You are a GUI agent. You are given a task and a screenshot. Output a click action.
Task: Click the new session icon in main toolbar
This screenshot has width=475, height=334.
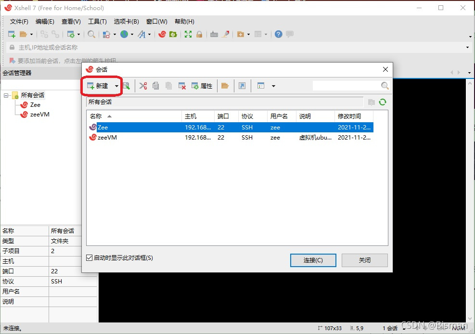click(x=12, y=34)
